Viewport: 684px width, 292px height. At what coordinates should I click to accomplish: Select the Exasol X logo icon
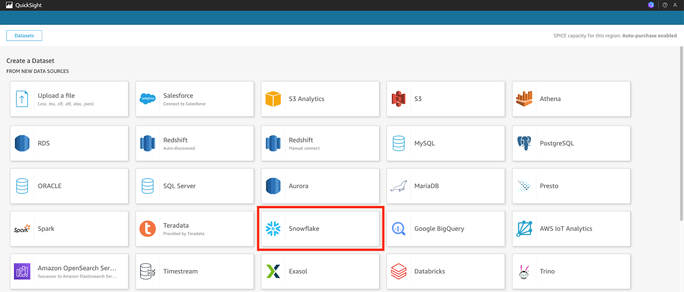[x=273, y=272]
